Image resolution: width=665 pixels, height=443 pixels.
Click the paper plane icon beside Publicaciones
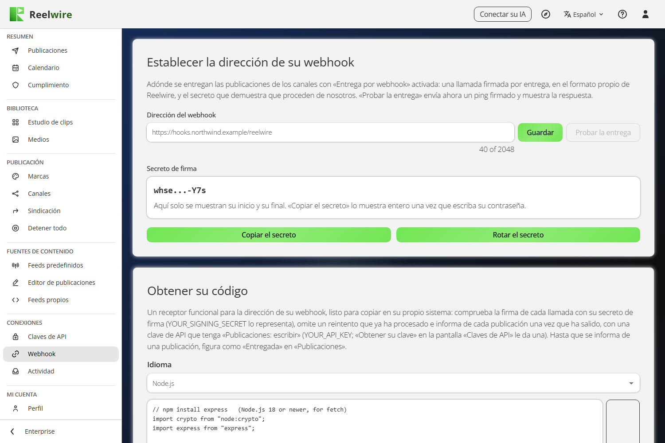click(16, 51)
